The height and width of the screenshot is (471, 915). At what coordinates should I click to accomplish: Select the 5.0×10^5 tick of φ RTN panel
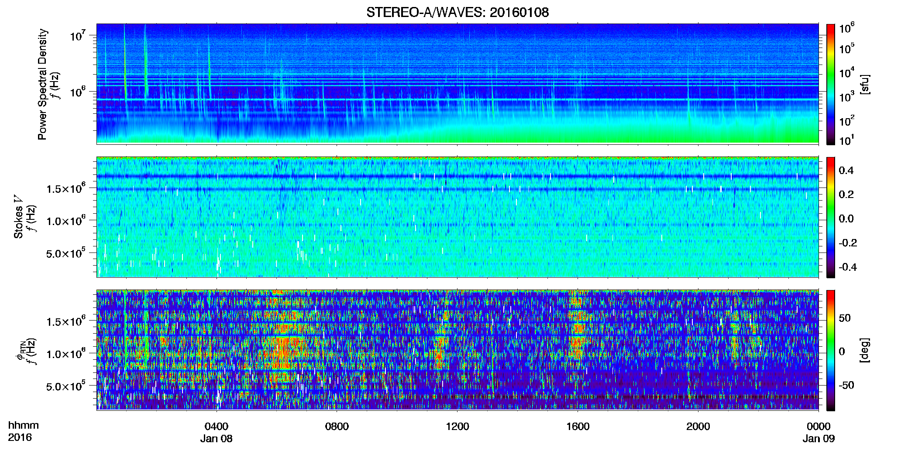66,386
